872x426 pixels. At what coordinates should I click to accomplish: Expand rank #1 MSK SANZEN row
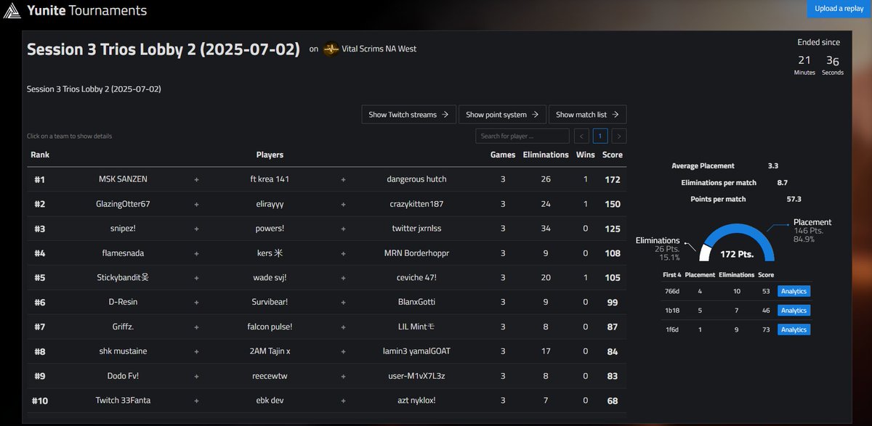[x=326, y=179]
